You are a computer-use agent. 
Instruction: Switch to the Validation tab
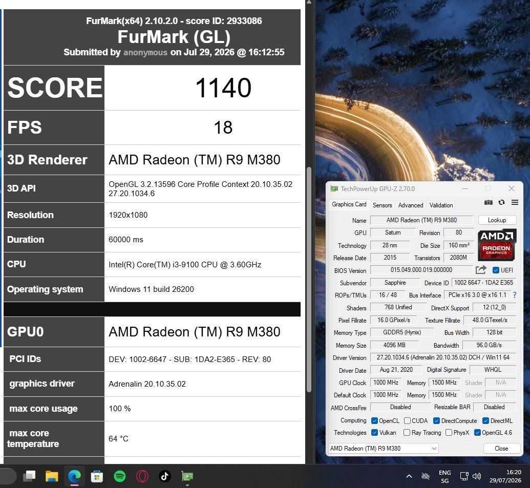click(x=441, y=205)
